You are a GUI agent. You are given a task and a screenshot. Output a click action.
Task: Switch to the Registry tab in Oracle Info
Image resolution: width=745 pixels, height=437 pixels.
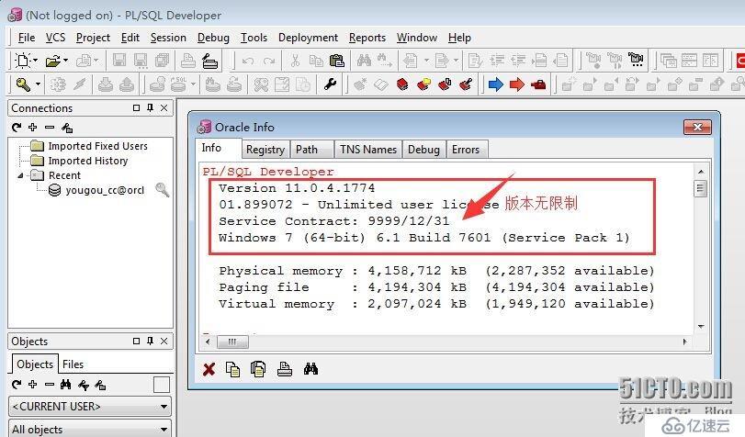(265, 150)
